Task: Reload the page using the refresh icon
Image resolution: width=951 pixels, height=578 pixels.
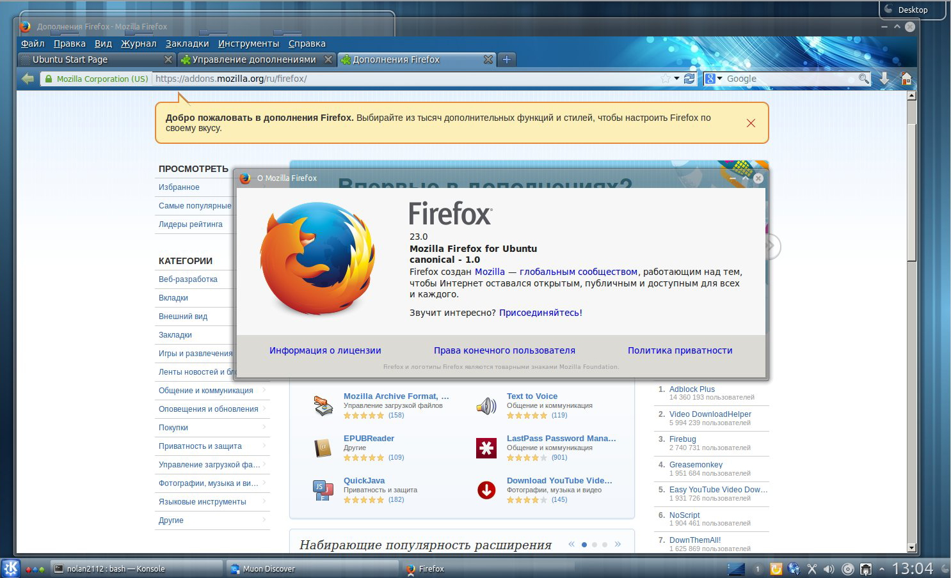Action: (689, 79)
